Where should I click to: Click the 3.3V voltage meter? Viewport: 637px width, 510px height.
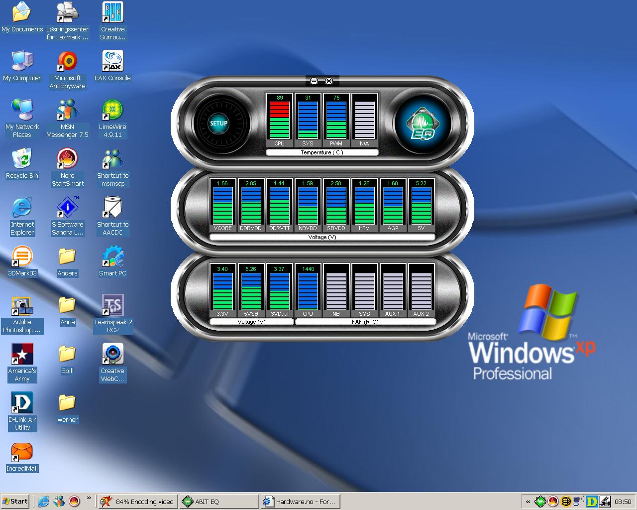tap(223, 291)
